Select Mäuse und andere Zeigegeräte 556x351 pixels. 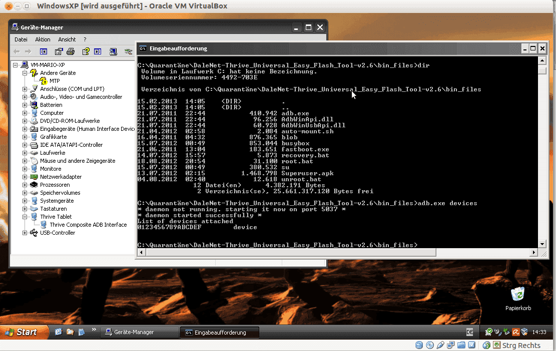78,161
